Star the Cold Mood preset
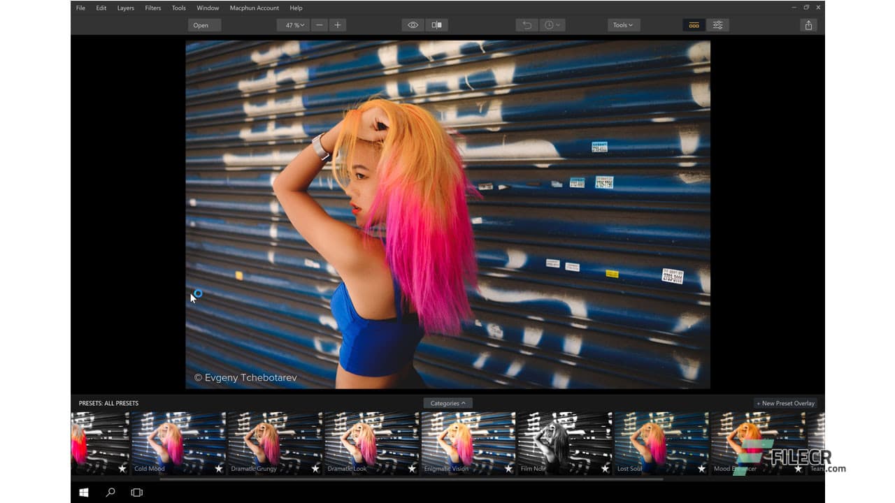 [x=218, y=469]
